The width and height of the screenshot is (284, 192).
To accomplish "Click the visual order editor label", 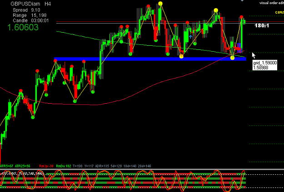I will tap(271, 3).
